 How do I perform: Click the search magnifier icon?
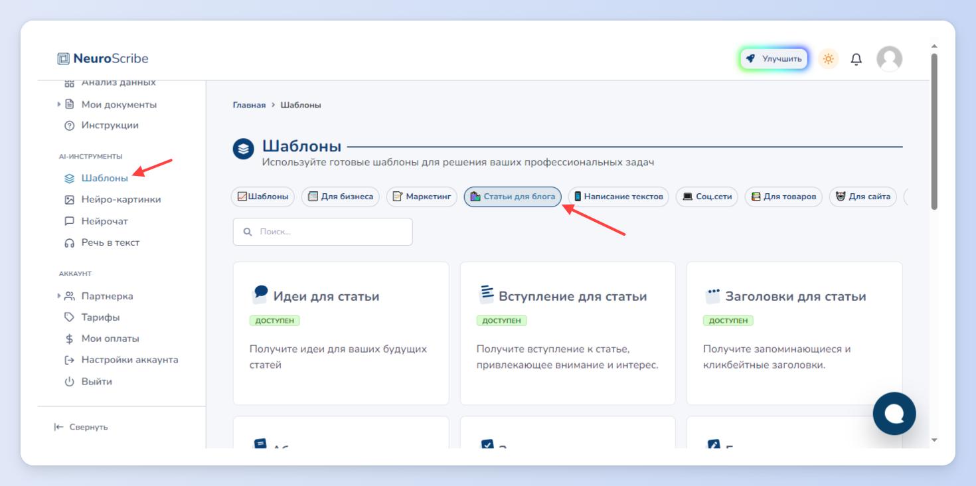coord(248,232)
